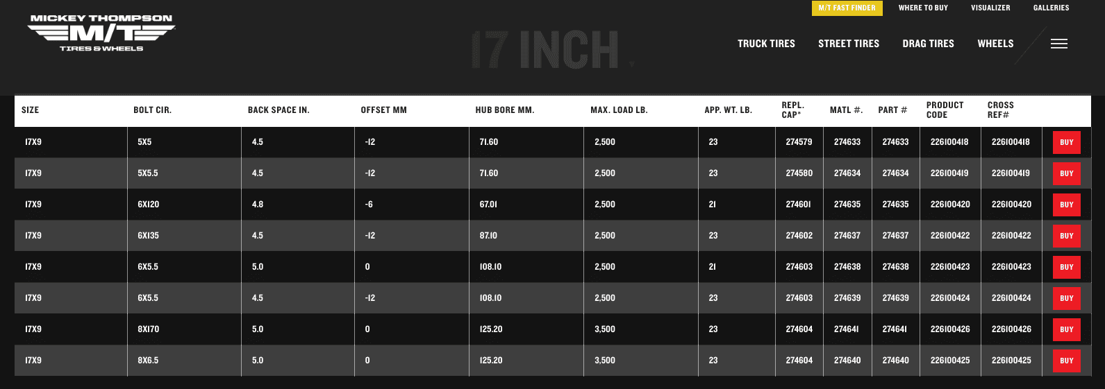Open the Street Tires menu
Image resolution: width=1105 pixels, height=389 pixels.
point(849,44)
